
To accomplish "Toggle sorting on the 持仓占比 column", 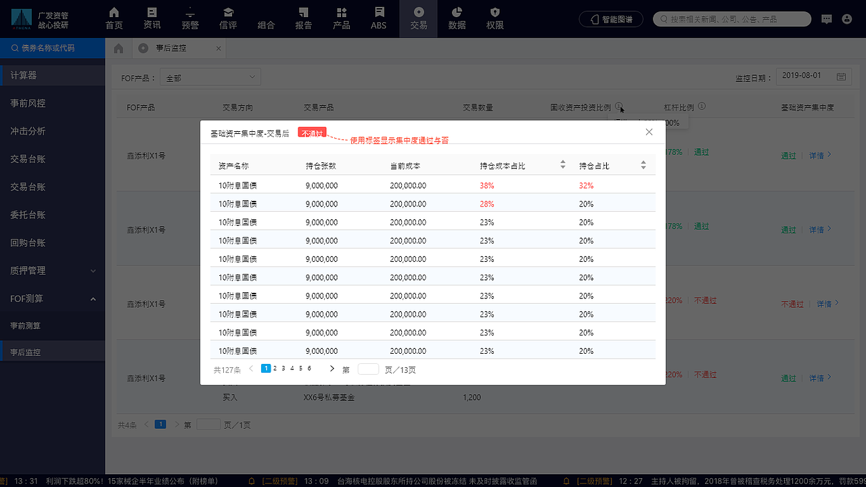I will point(643,164).
